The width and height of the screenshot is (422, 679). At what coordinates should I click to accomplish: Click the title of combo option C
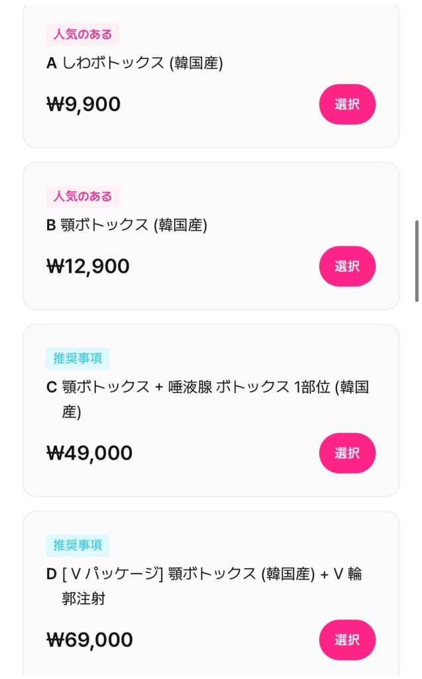point(199,396)
